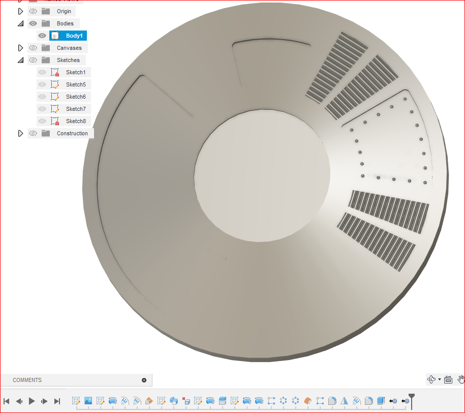Screen dimensions: 465x413
Task: Click the canvas image feature in the timeline
Action: click(88, 401)
